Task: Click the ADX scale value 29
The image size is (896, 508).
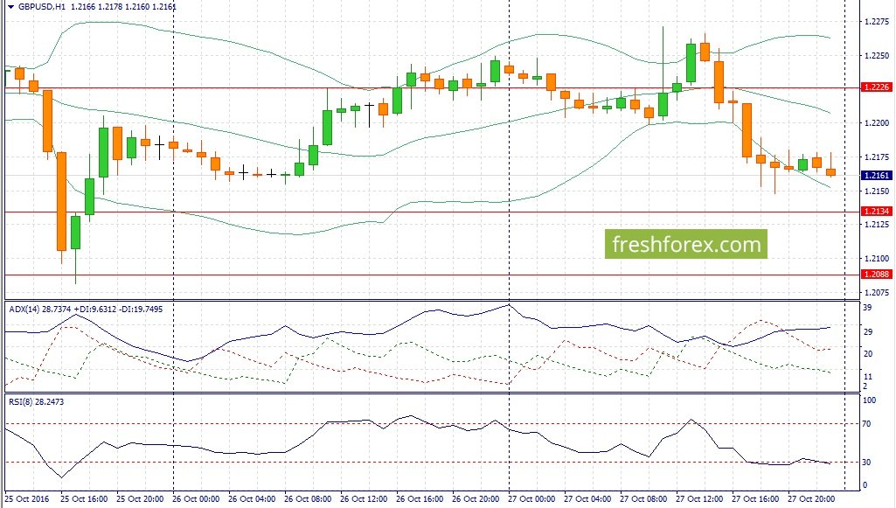Action: click(867, 331)
